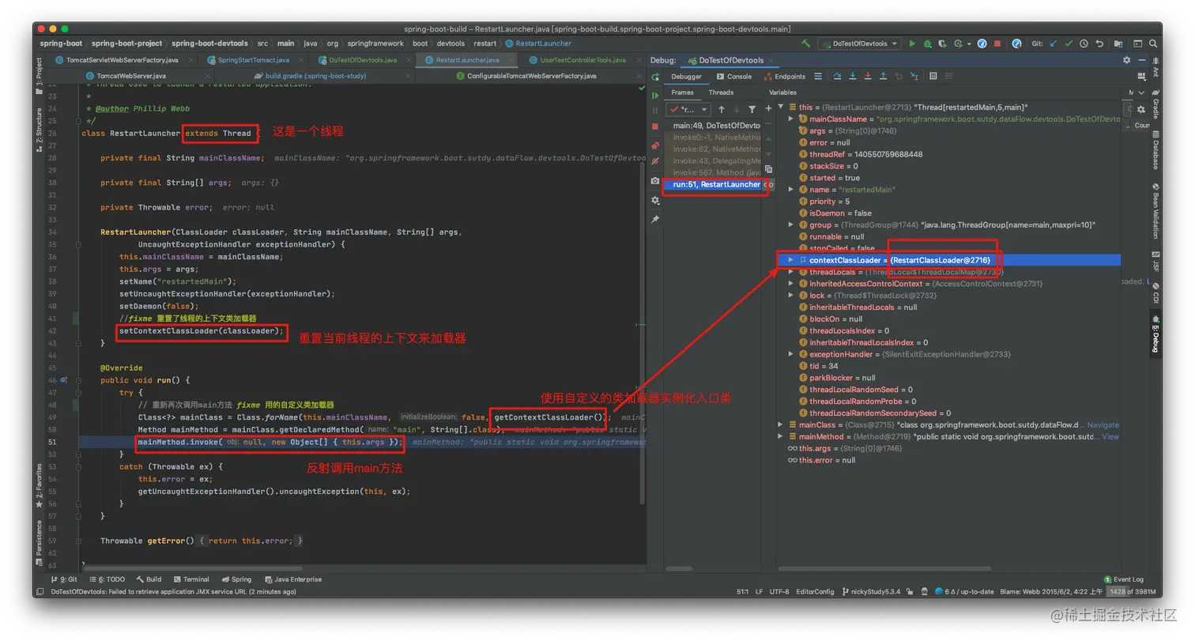Click the Evaluate Expression calculator icon

point(933,76)
